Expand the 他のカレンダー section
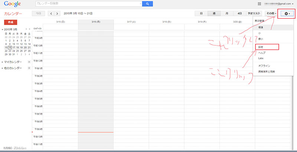The image size is (297, 152). click(2, 68)
